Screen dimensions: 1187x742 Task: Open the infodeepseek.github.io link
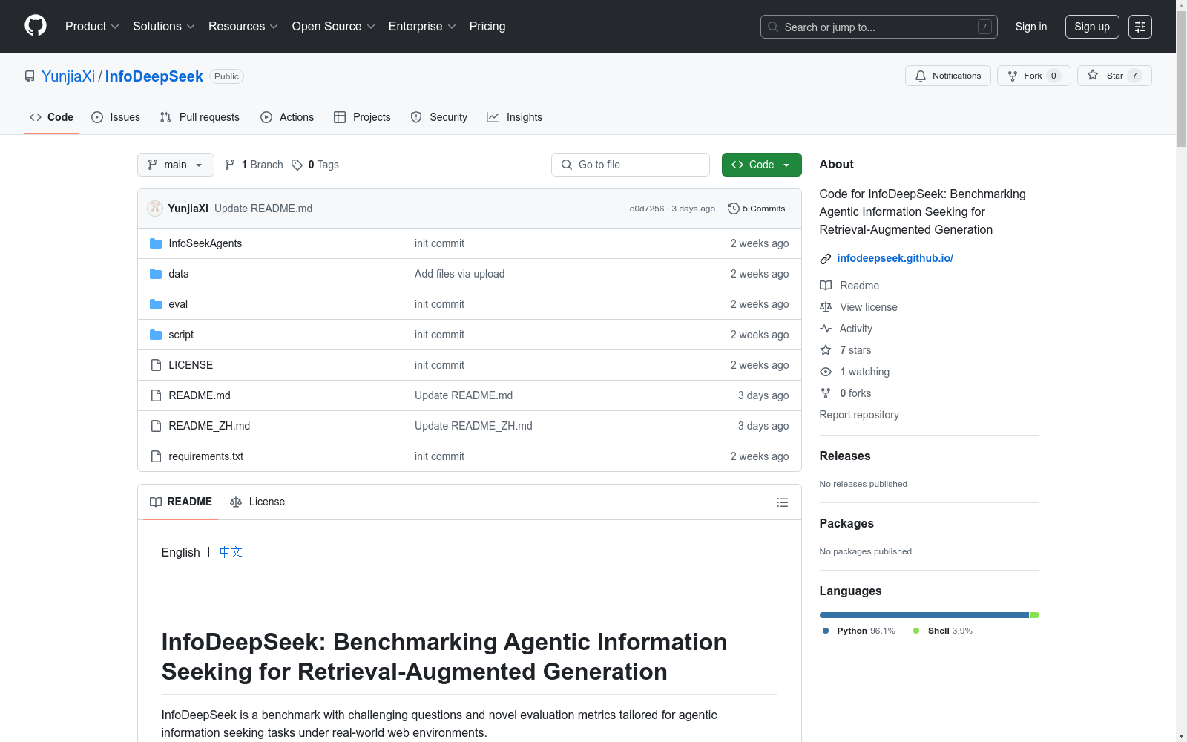coord(895,258)
